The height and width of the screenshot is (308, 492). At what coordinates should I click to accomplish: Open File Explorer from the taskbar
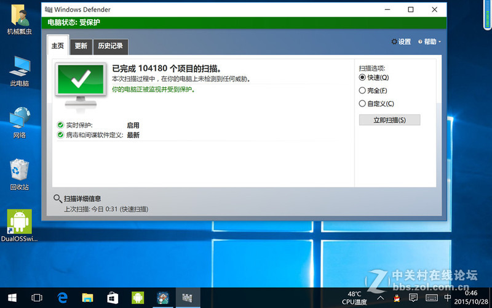[87, 298]
